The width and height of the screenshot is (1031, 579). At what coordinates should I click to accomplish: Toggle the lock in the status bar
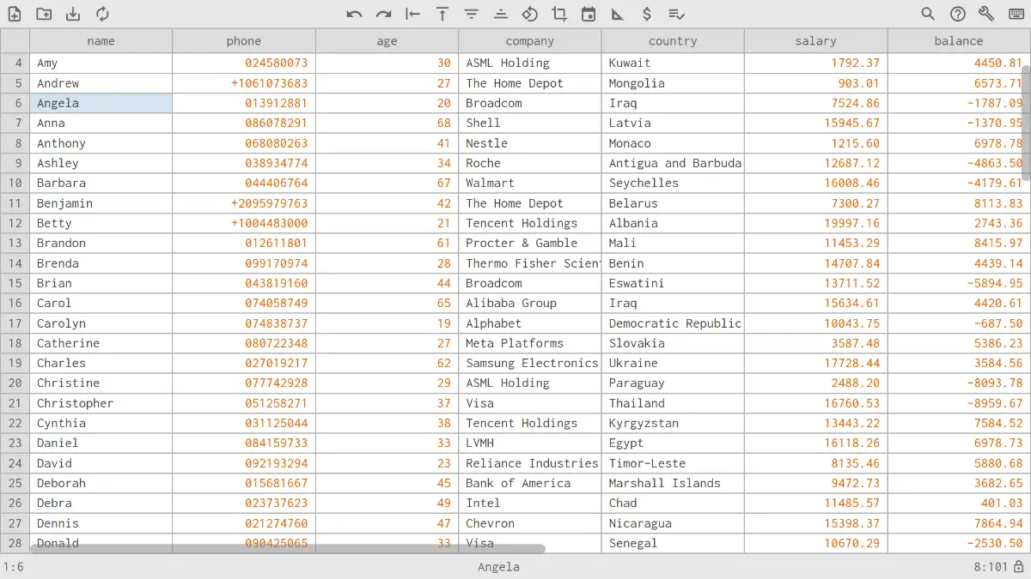1019,566
